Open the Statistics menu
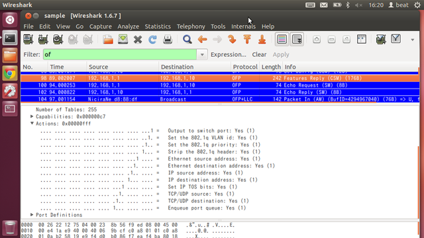 click(x=158, y=26)
